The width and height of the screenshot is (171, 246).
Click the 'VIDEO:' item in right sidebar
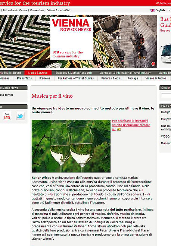coord(165,136)
